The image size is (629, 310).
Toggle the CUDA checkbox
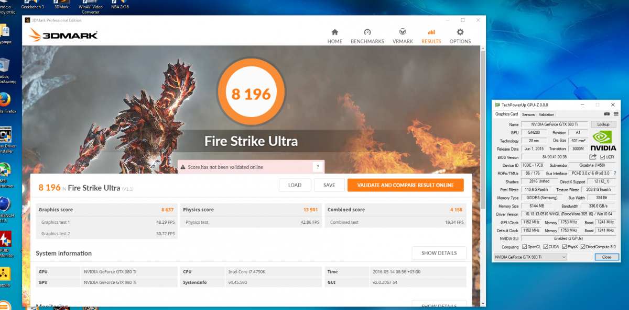545,247
